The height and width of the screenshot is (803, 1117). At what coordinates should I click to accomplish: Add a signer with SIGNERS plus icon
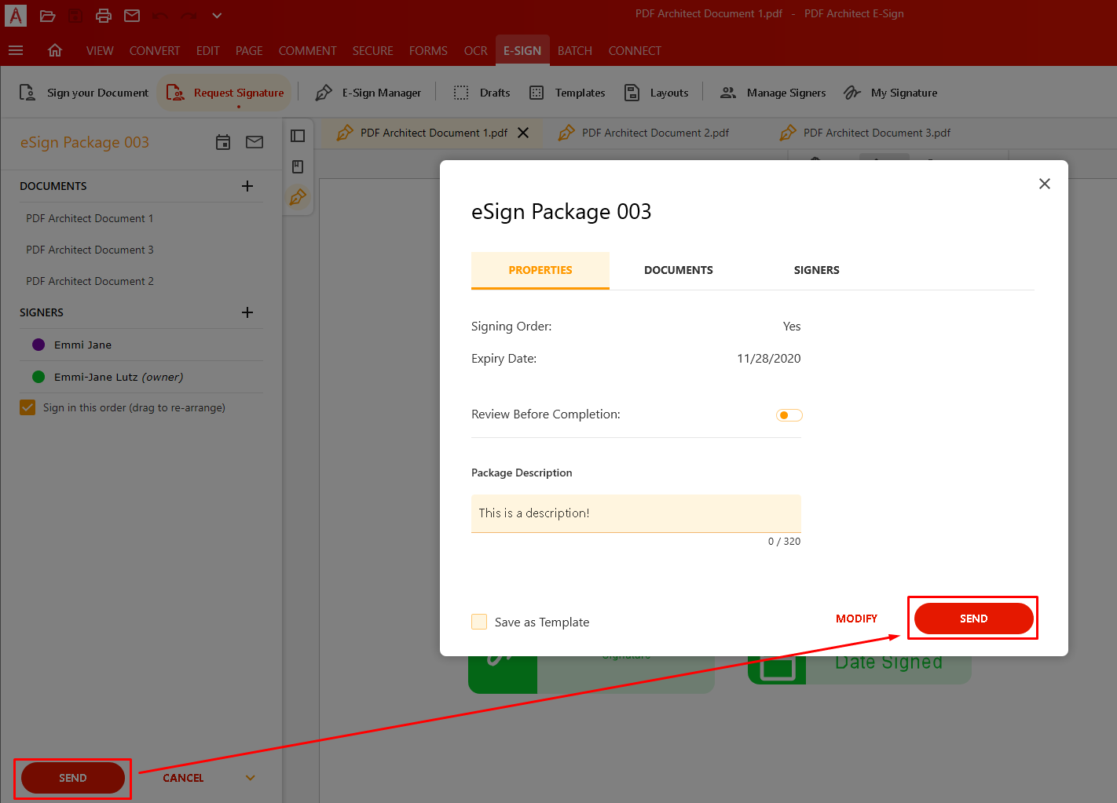click(247, 312)
